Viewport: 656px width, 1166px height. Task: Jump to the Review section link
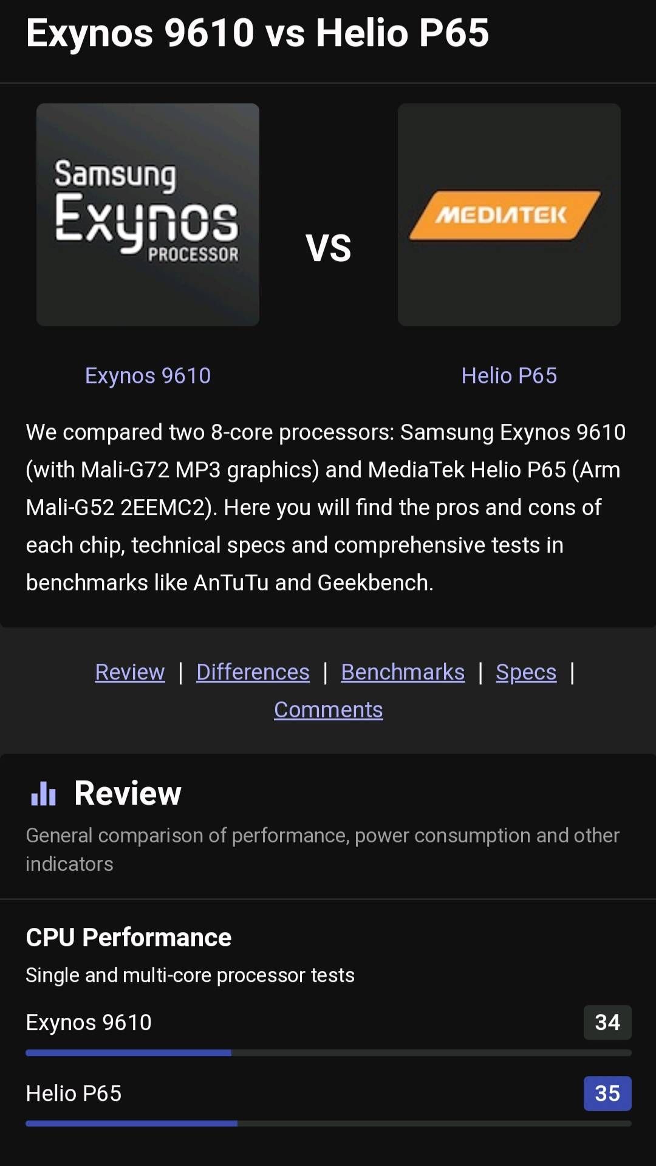tap(130, 672)
